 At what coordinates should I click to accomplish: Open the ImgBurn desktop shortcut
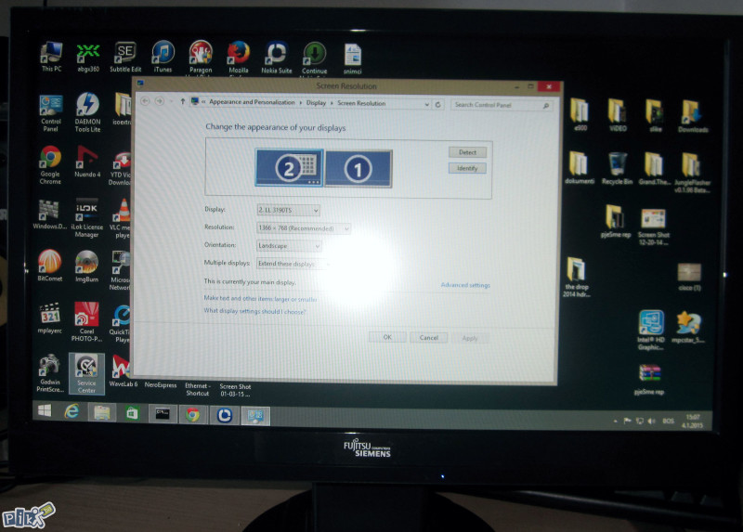coord(86,266)
